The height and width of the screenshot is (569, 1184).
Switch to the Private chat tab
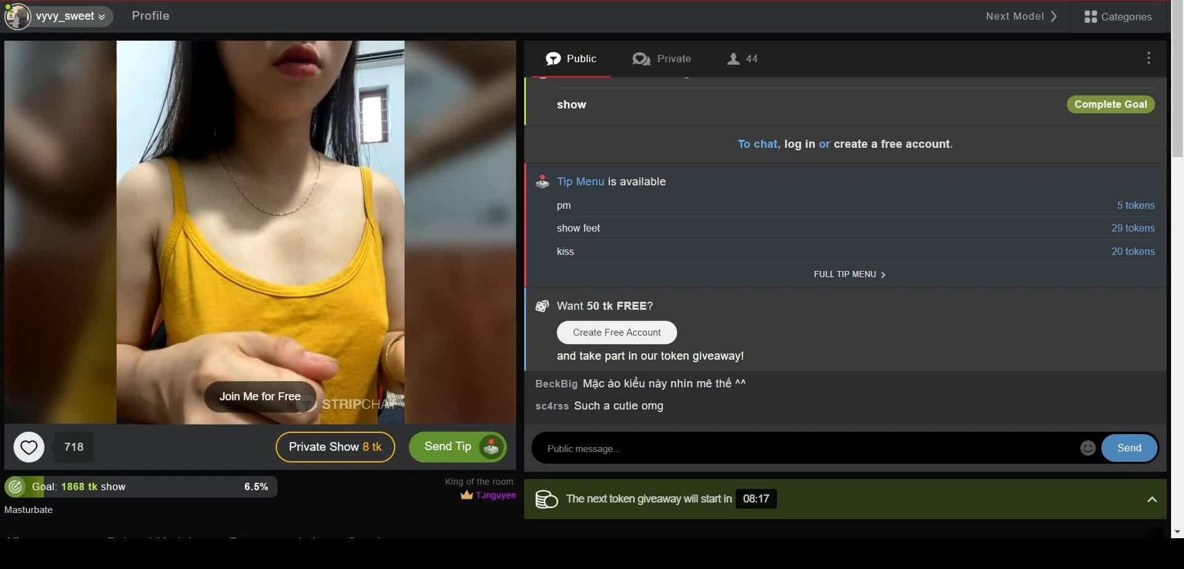662,59
